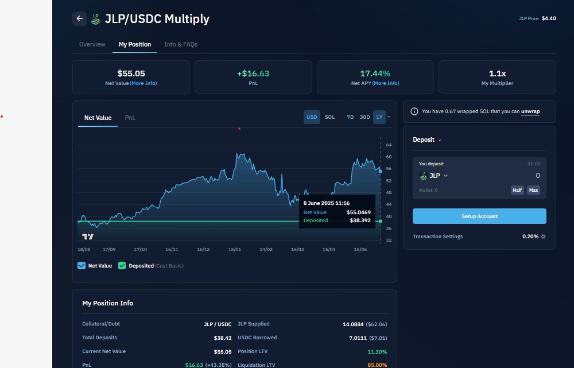Viewport: 574px width, 368px height.
Task: Toggle the Net Value legend checkbox
Action: [82, 265]
